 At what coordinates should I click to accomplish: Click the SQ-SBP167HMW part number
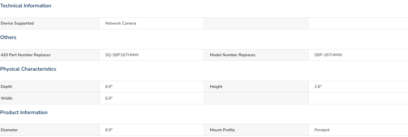point(122,55)
